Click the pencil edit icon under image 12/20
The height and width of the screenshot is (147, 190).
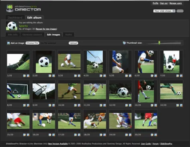(x=126, y=105)
